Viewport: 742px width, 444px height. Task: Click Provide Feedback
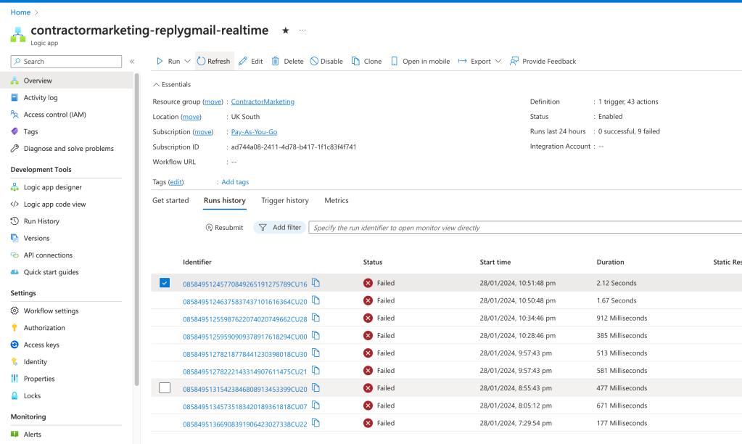point(543,61)
